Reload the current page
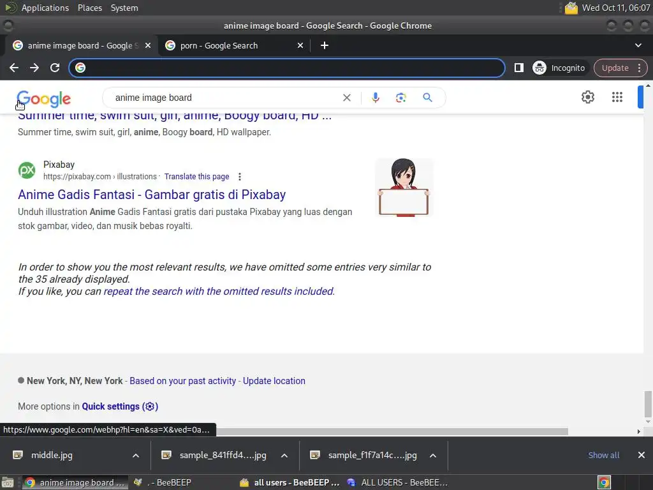This screenshot has height=490, width=653. [x=55, y=68]
